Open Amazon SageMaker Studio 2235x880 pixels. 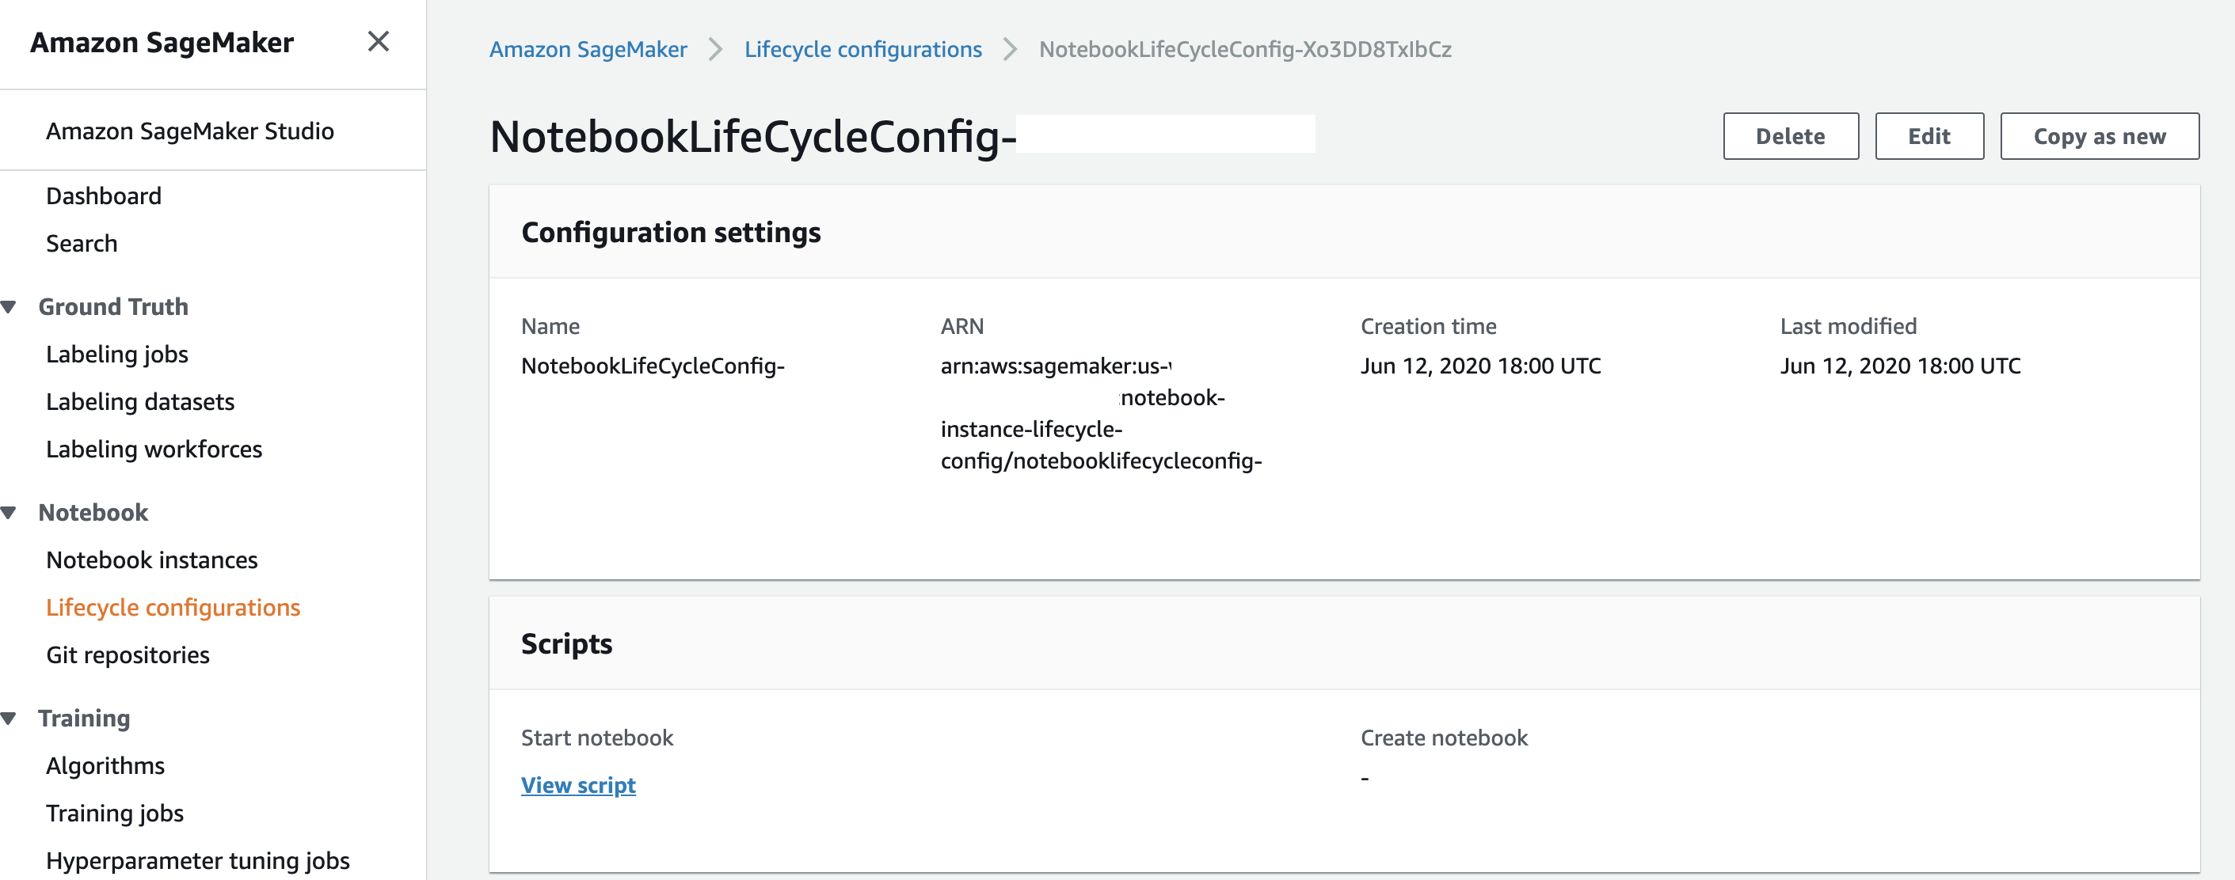click(190, 131)
